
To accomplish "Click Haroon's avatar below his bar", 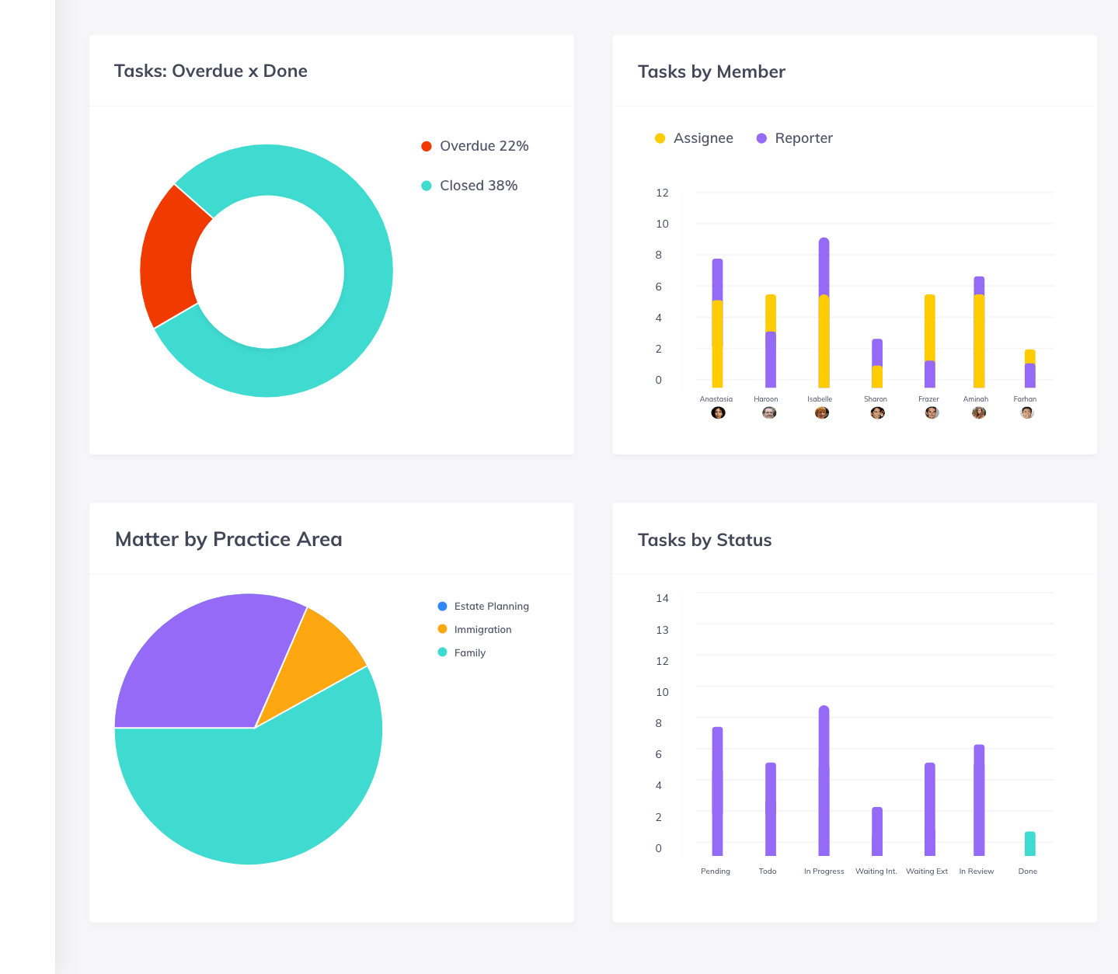I will (x=768, y=412).
